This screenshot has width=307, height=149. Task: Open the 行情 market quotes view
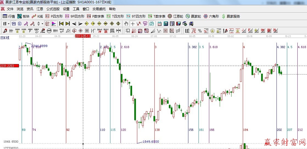point(9,16)
